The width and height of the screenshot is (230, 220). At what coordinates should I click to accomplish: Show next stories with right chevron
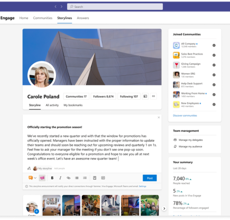tap(164, 208)
